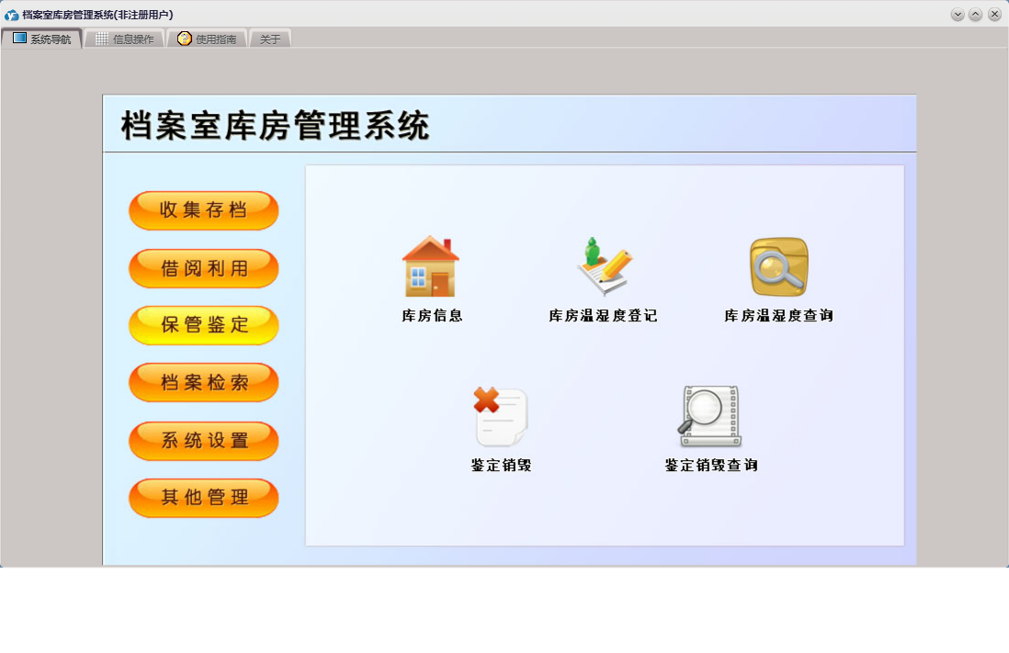Click the 鉴定销毁 label text
This screenshot has width=1009, height=653.
pyautogui.click(x=501, y=465)
